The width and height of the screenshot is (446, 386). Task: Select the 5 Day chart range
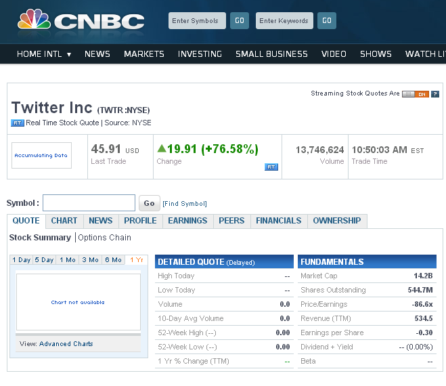45,260
